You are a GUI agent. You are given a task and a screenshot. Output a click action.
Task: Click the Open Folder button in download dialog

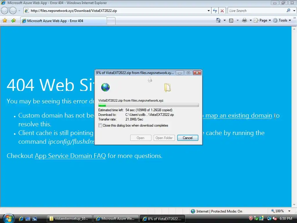coord(164,138)
